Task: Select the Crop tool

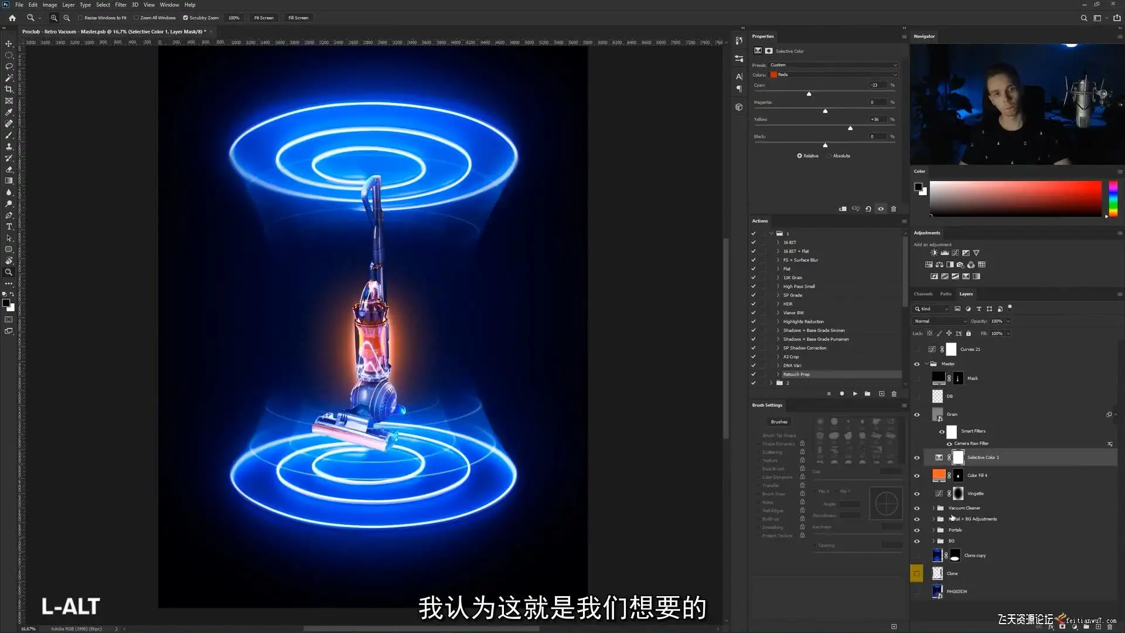Action: click(9, 90)
